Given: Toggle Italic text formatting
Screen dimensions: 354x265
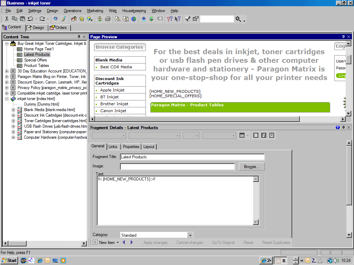Looking at the screenshot, I should 264,135.
